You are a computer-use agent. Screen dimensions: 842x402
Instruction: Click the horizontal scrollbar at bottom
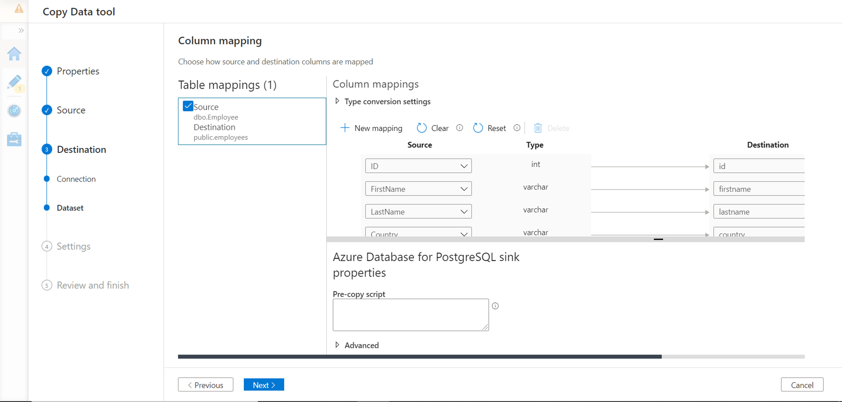[x=420, y=357]
